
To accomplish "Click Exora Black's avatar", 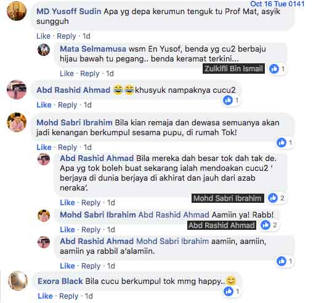I will click(x=18, y=281).
